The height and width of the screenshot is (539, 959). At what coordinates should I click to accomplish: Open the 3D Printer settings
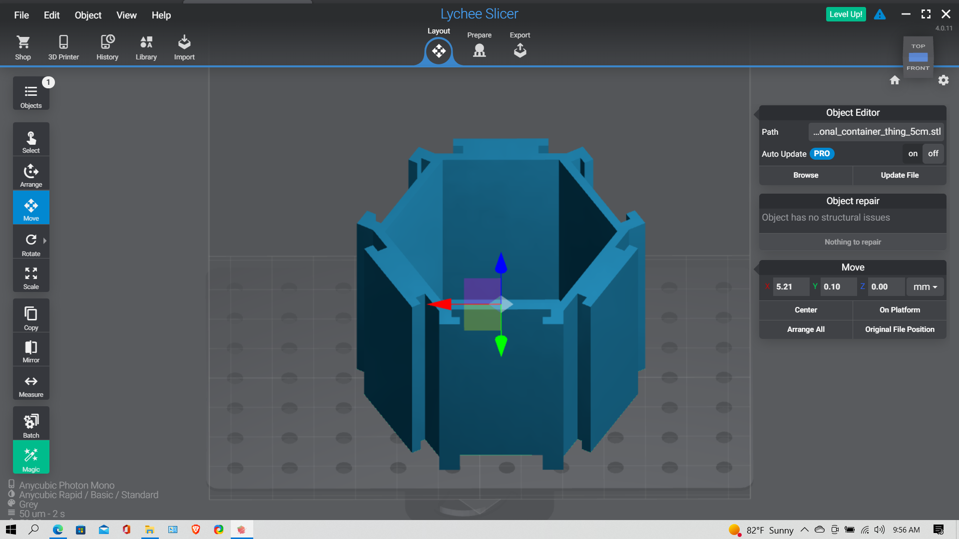click(63, 47)
